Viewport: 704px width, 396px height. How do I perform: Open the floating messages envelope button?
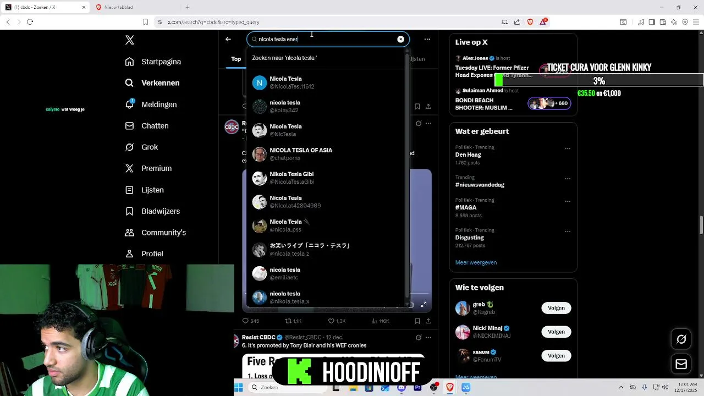(681, 364)
